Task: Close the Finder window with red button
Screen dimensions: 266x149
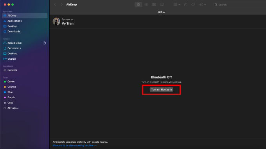Action: click(x=5, y=5)
